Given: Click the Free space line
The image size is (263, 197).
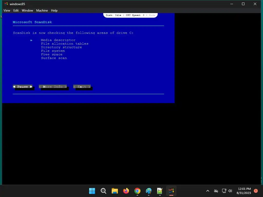Looking at the screenshot, I should tap(52, 54).
